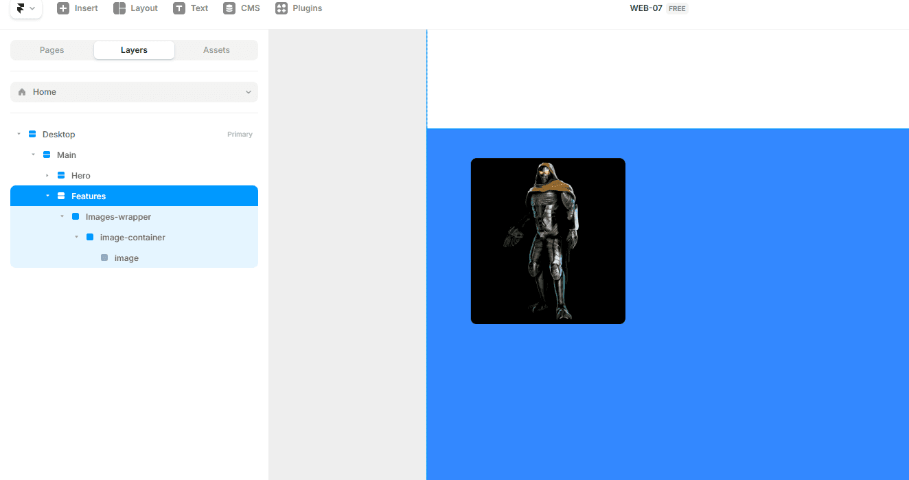Click the image layer gray icon
909x480 pixels.
click(x=104, y=258)
